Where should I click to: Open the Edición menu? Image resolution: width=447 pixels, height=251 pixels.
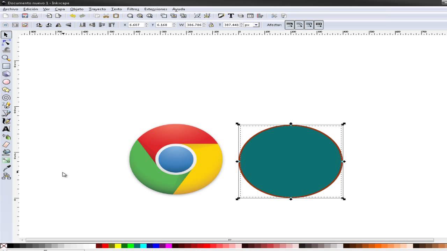[x=31, y=9]
